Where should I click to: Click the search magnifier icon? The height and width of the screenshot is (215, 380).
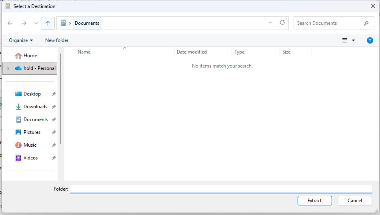point(366,23)
